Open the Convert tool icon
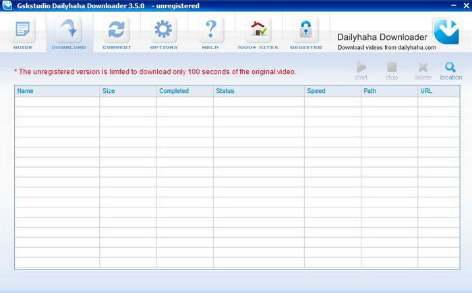This screenshot has width=472, height=293. (117, 30)
